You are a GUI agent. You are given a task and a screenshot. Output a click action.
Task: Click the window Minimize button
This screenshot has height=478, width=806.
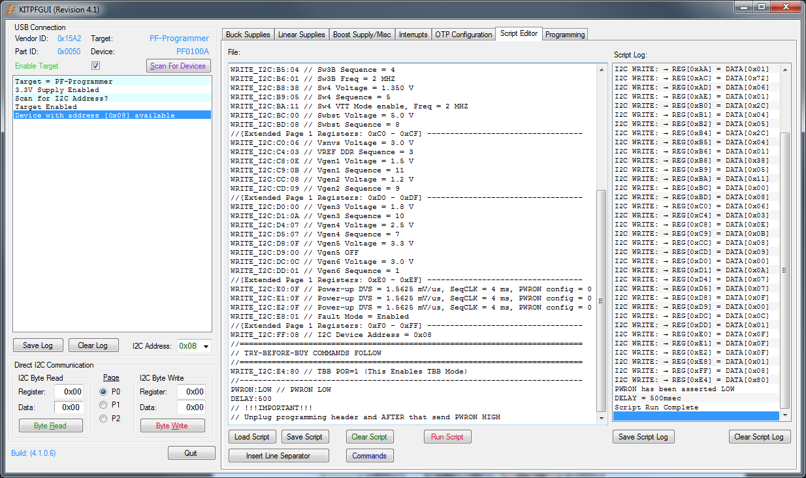pyautogui.click(x=743, y=7)
